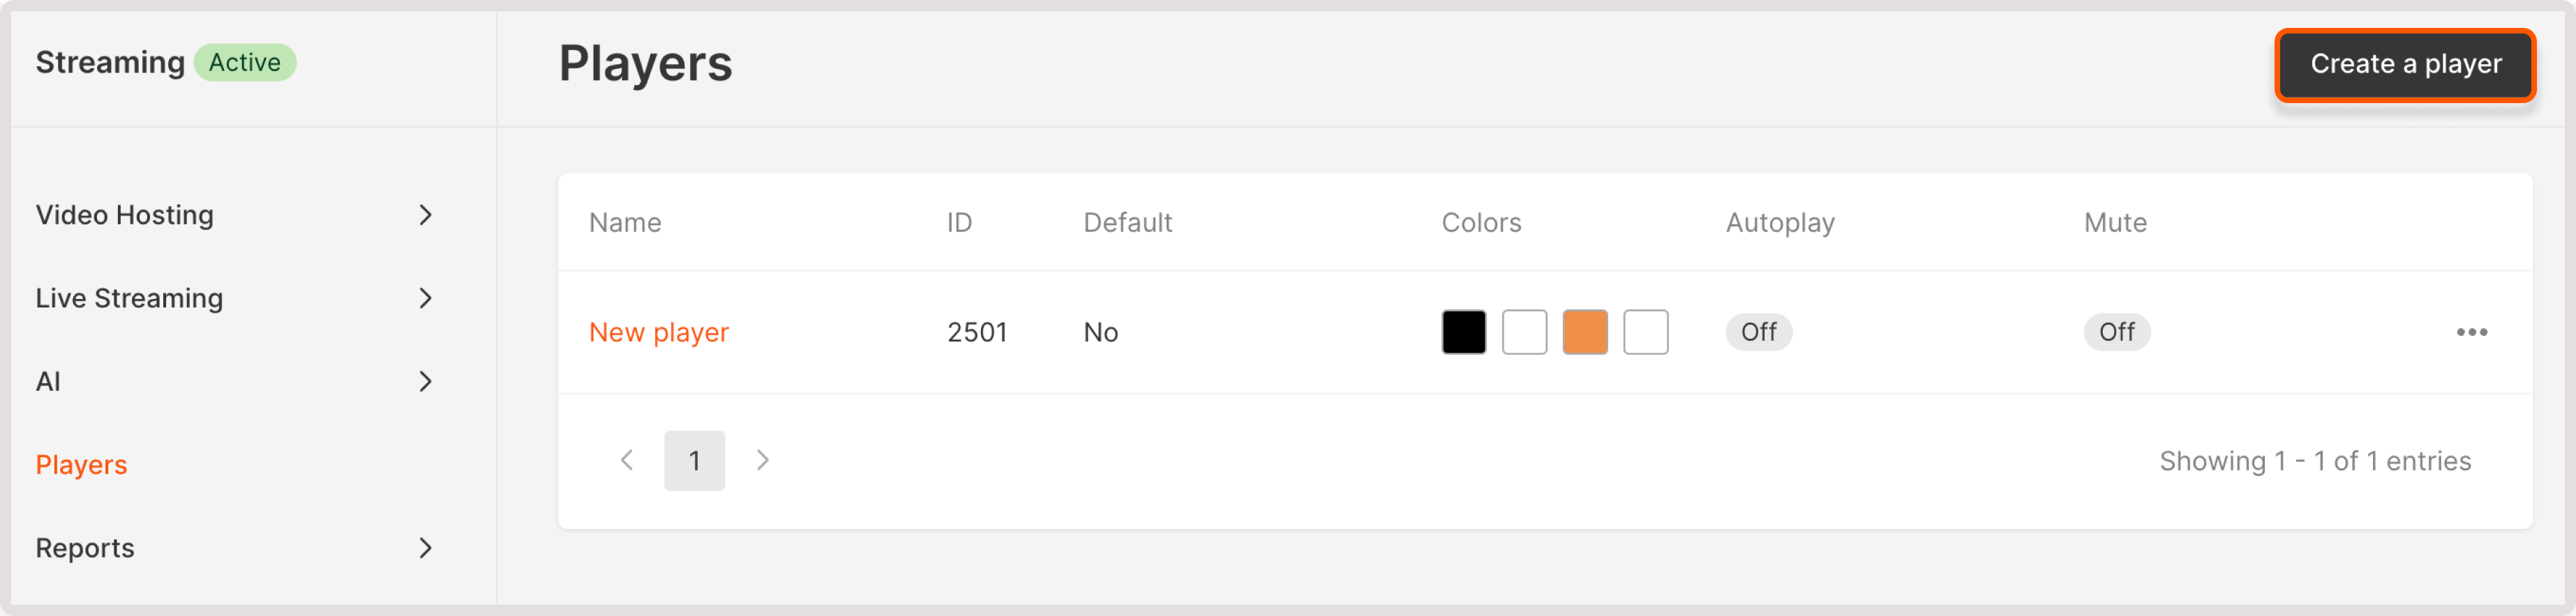Expand the Video Hosting chevron
Screen dimensions: 2576x616
(426, 215)
